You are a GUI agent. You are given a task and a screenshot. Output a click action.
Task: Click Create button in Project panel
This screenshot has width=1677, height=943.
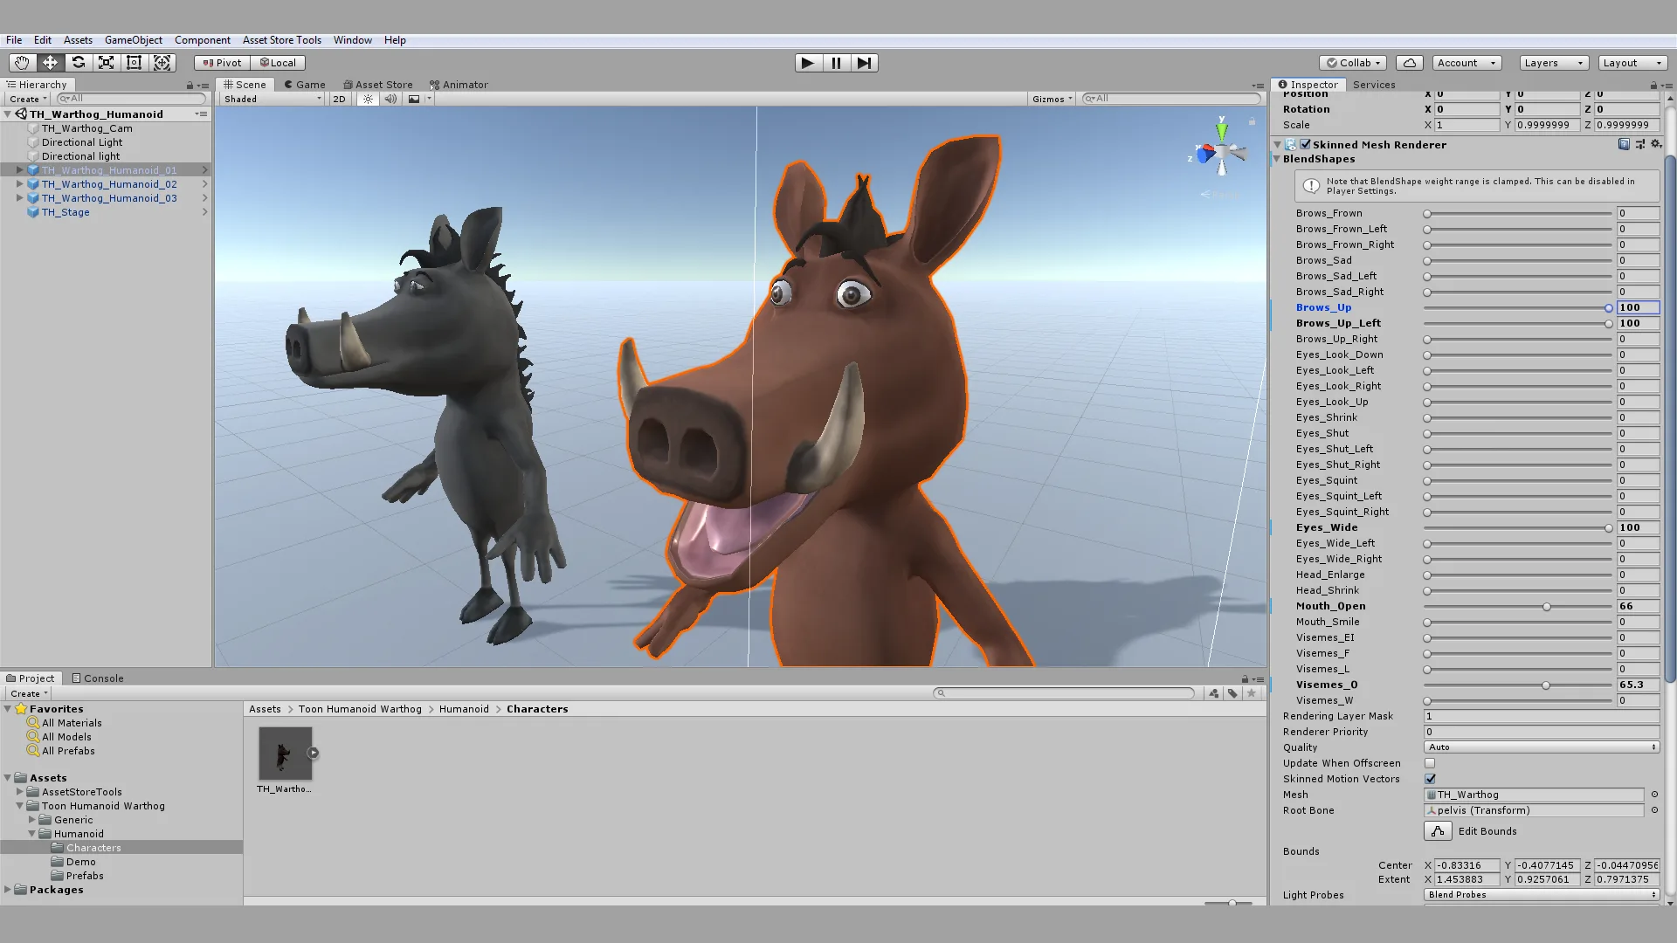coord(28,693)
